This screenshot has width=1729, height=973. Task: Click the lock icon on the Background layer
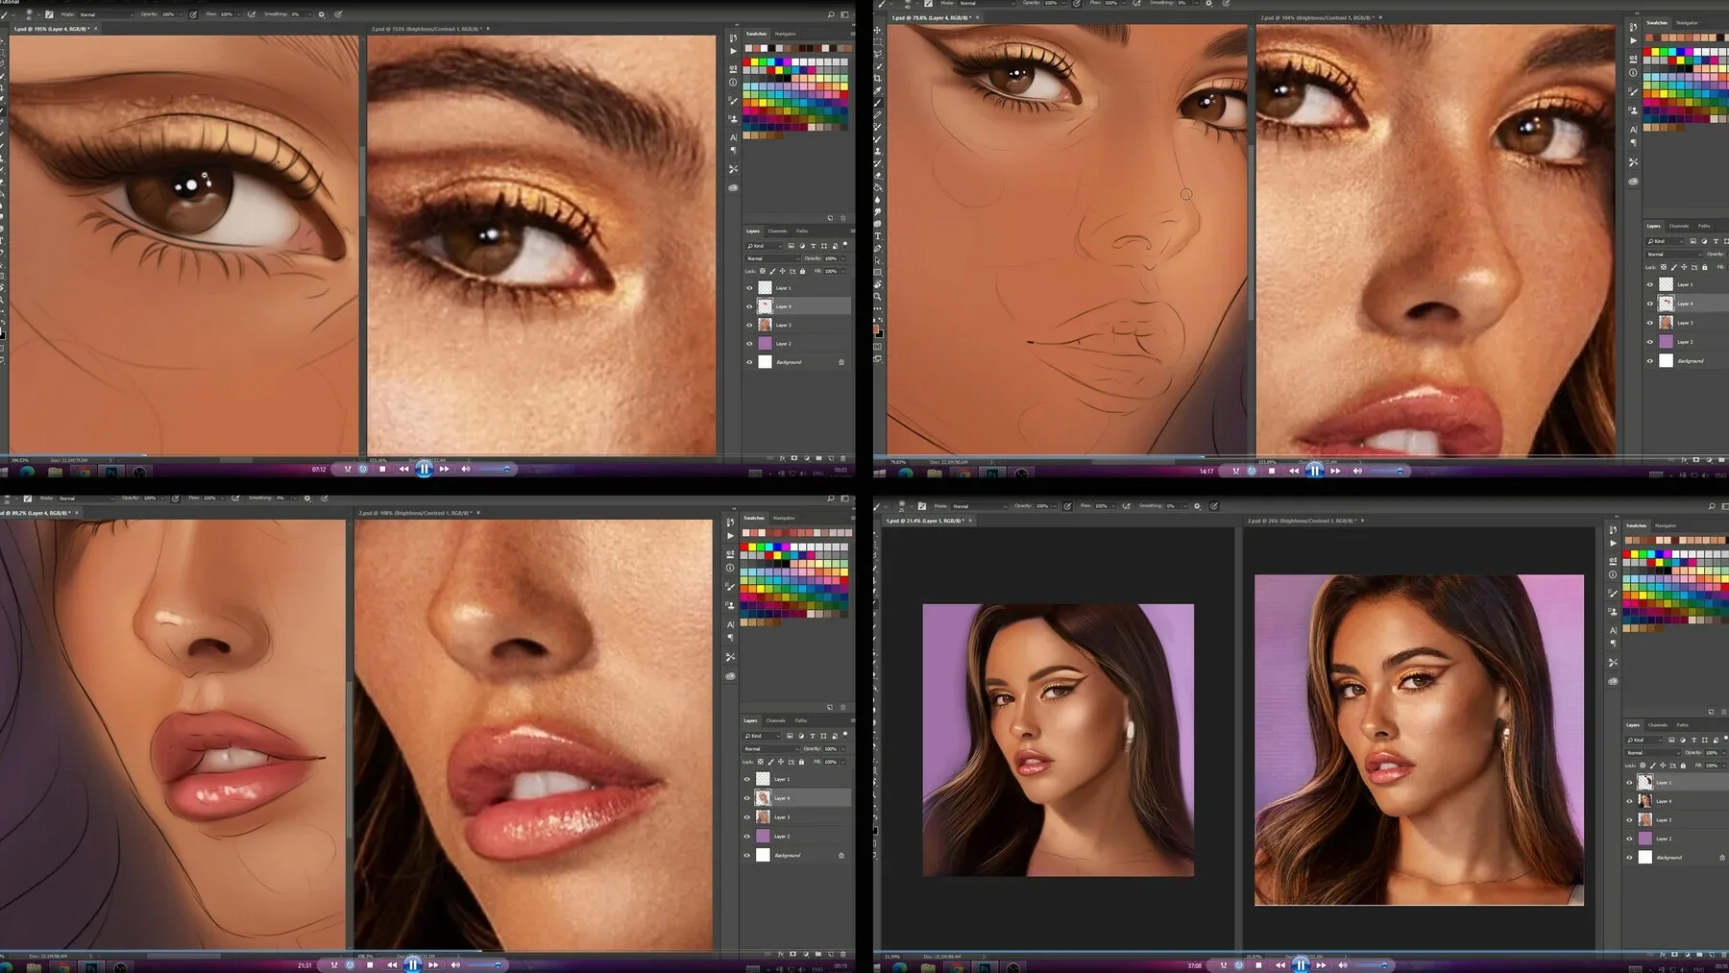840,362
